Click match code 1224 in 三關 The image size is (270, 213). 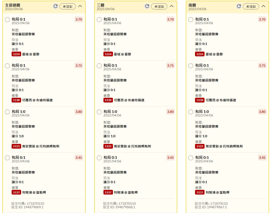point(108,54)
